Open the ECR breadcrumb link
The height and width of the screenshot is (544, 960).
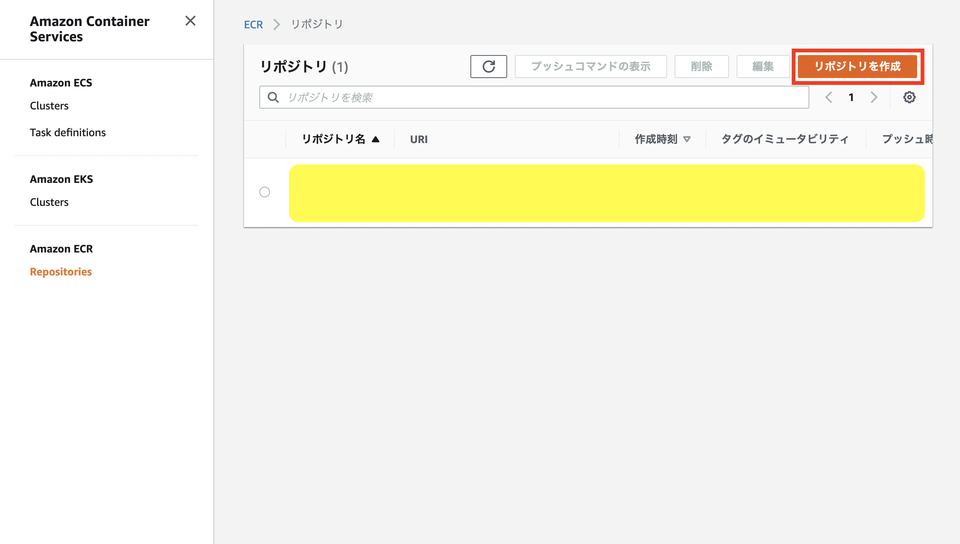pos(253,24)
